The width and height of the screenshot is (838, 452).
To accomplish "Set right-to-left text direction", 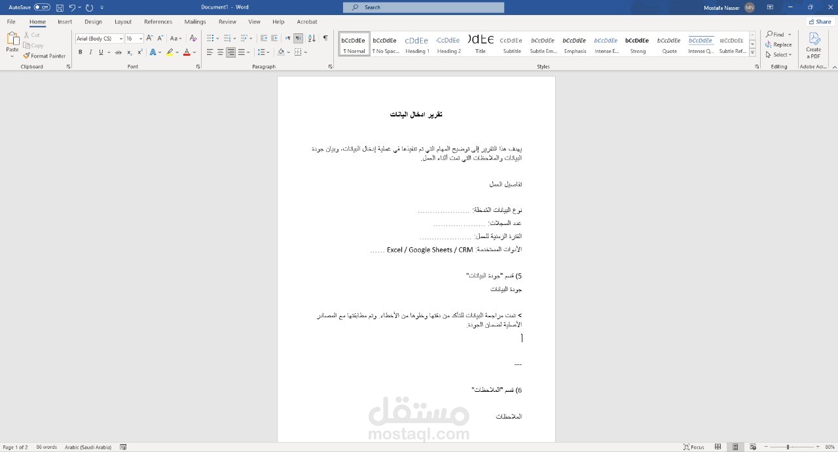I will pyautogui.click(x=299, y=39).
